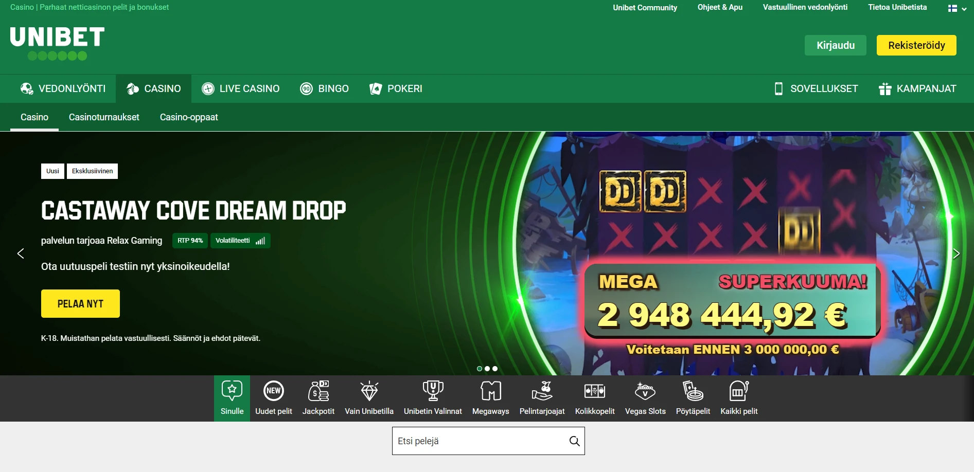
Task: Show next banner slide arrow
Action: [x=956, y=253]
